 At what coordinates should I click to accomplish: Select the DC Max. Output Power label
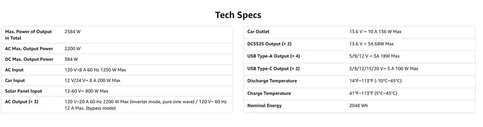(x=29, y=59)
